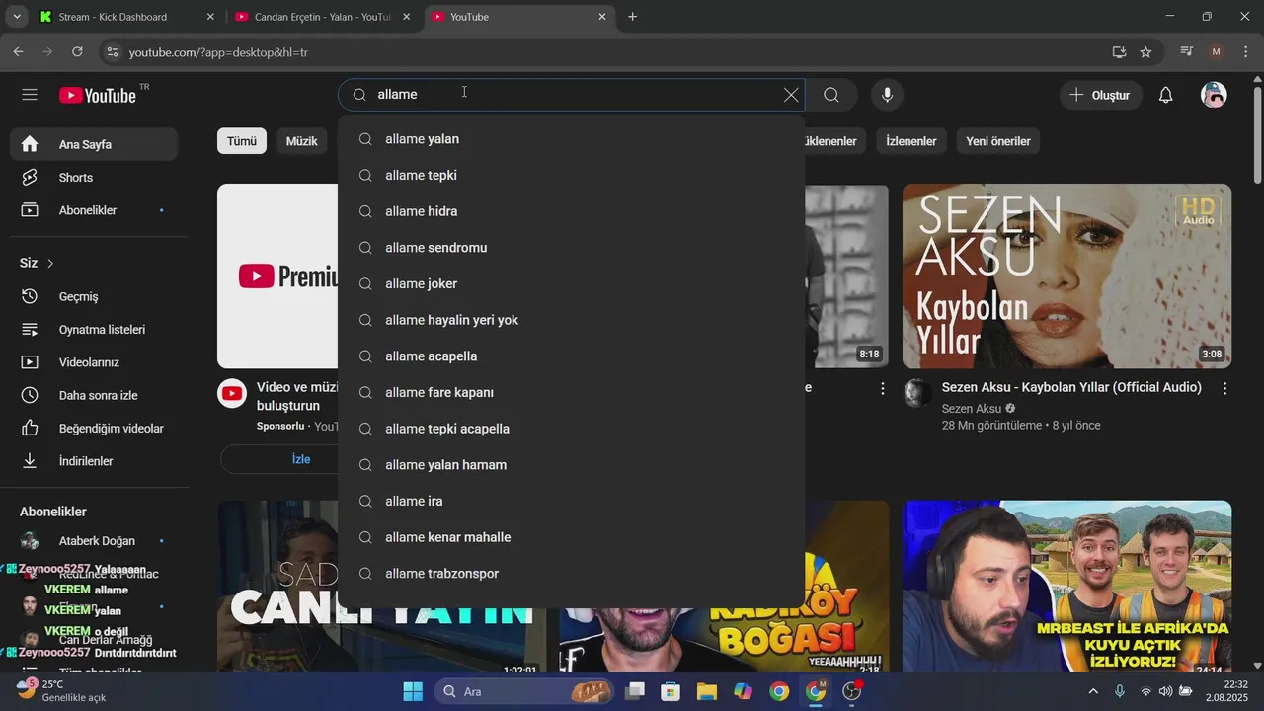This screenshot has height=711, width=1264.
Task: Go to the YouTube home logo
Action: [x=98, y=95]
